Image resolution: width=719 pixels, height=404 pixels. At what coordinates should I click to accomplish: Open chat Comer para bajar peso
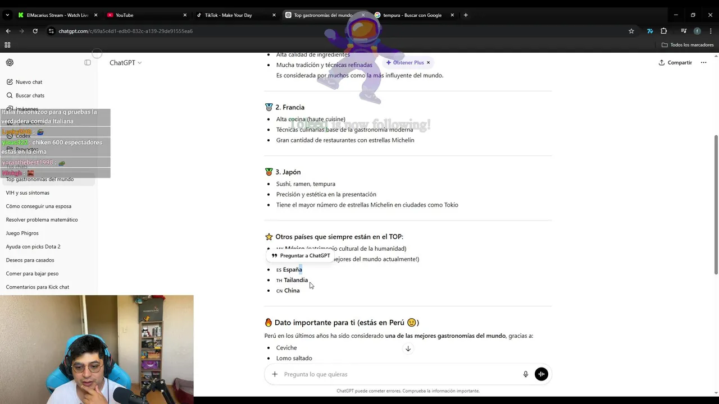tap(32, 274)
